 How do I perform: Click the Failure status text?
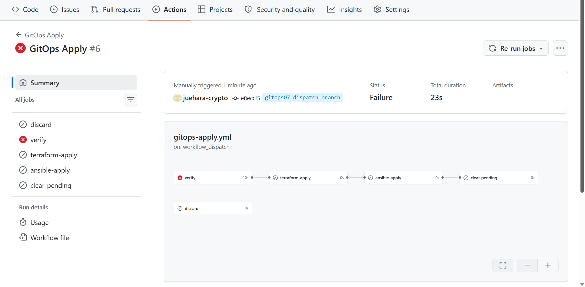(x=381, y=97)
